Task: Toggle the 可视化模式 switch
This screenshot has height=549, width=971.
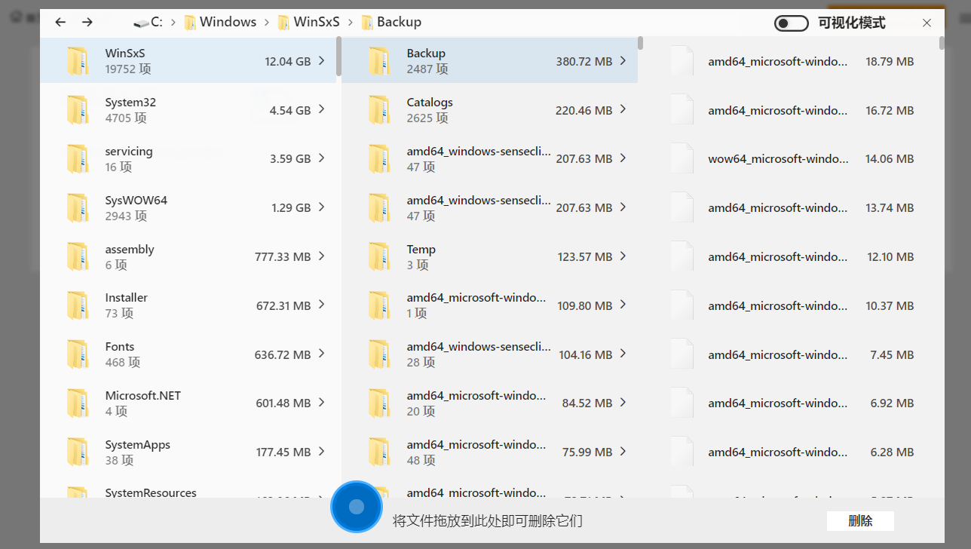Action: click(792, 23)
